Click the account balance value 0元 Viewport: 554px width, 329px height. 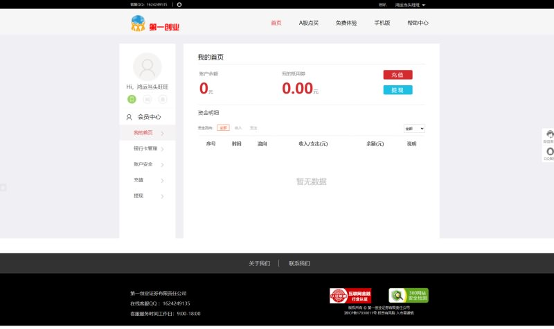[206, 89]
